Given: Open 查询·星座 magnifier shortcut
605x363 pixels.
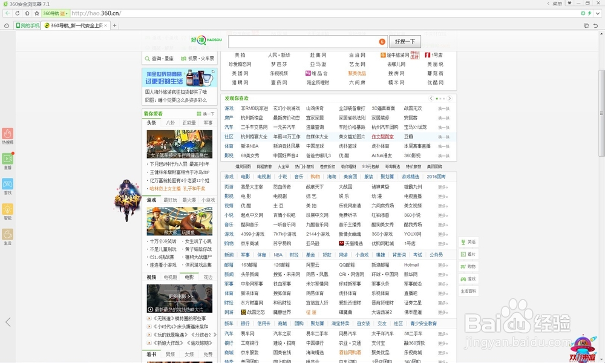Looking at the screenshot, I should pos(159,59).
